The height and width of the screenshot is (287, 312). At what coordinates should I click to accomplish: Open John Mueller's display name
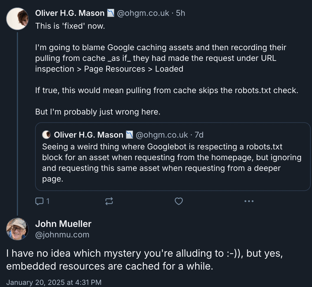tap(63, 224)
